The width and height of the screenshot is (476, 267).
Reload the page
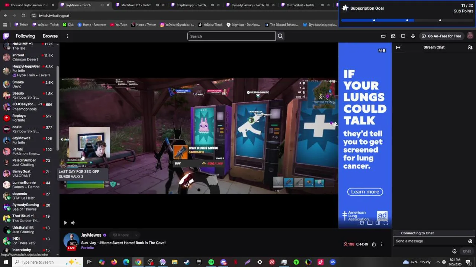click(23, 16)
